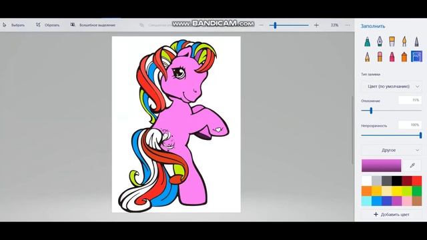The height and width of the screenshot is (240, 427).
Task: Select the Pencil tool
Action: [x=367, y=57]
